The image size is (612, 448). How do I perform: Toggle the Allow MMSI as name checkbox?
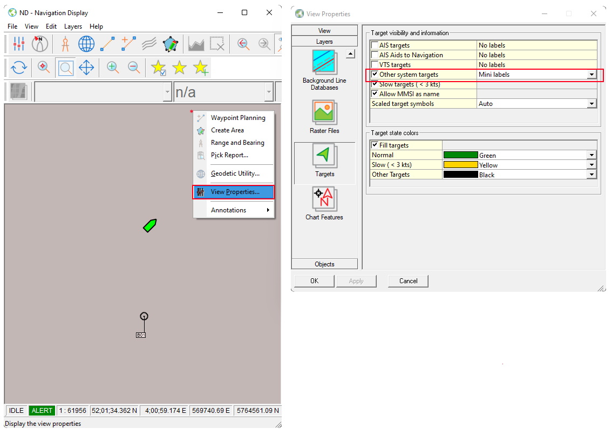tap(375, 94)
